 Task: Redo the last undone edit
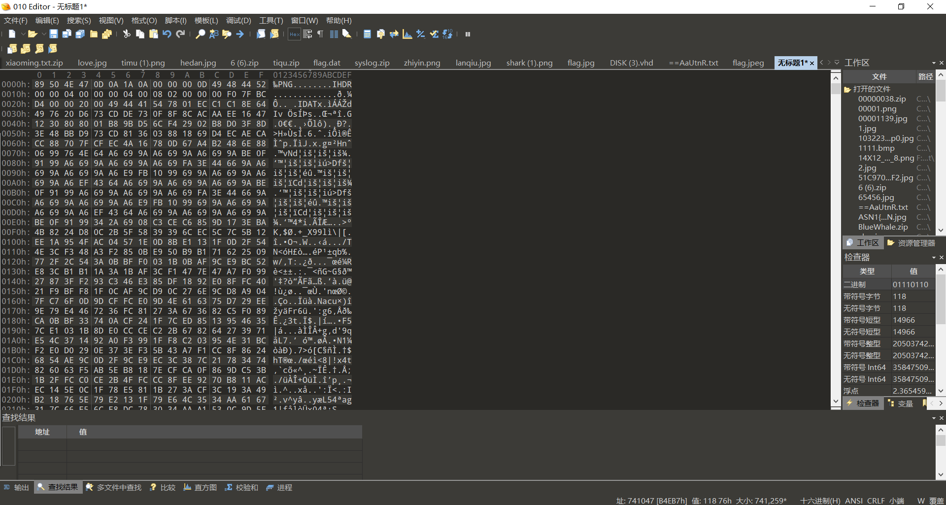click(180, 34)
